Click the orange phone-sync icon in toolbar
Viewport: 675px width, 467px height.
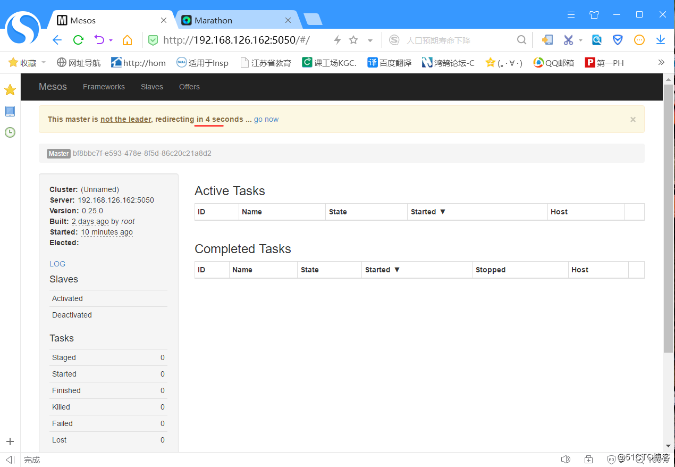[x=547, y=40]
